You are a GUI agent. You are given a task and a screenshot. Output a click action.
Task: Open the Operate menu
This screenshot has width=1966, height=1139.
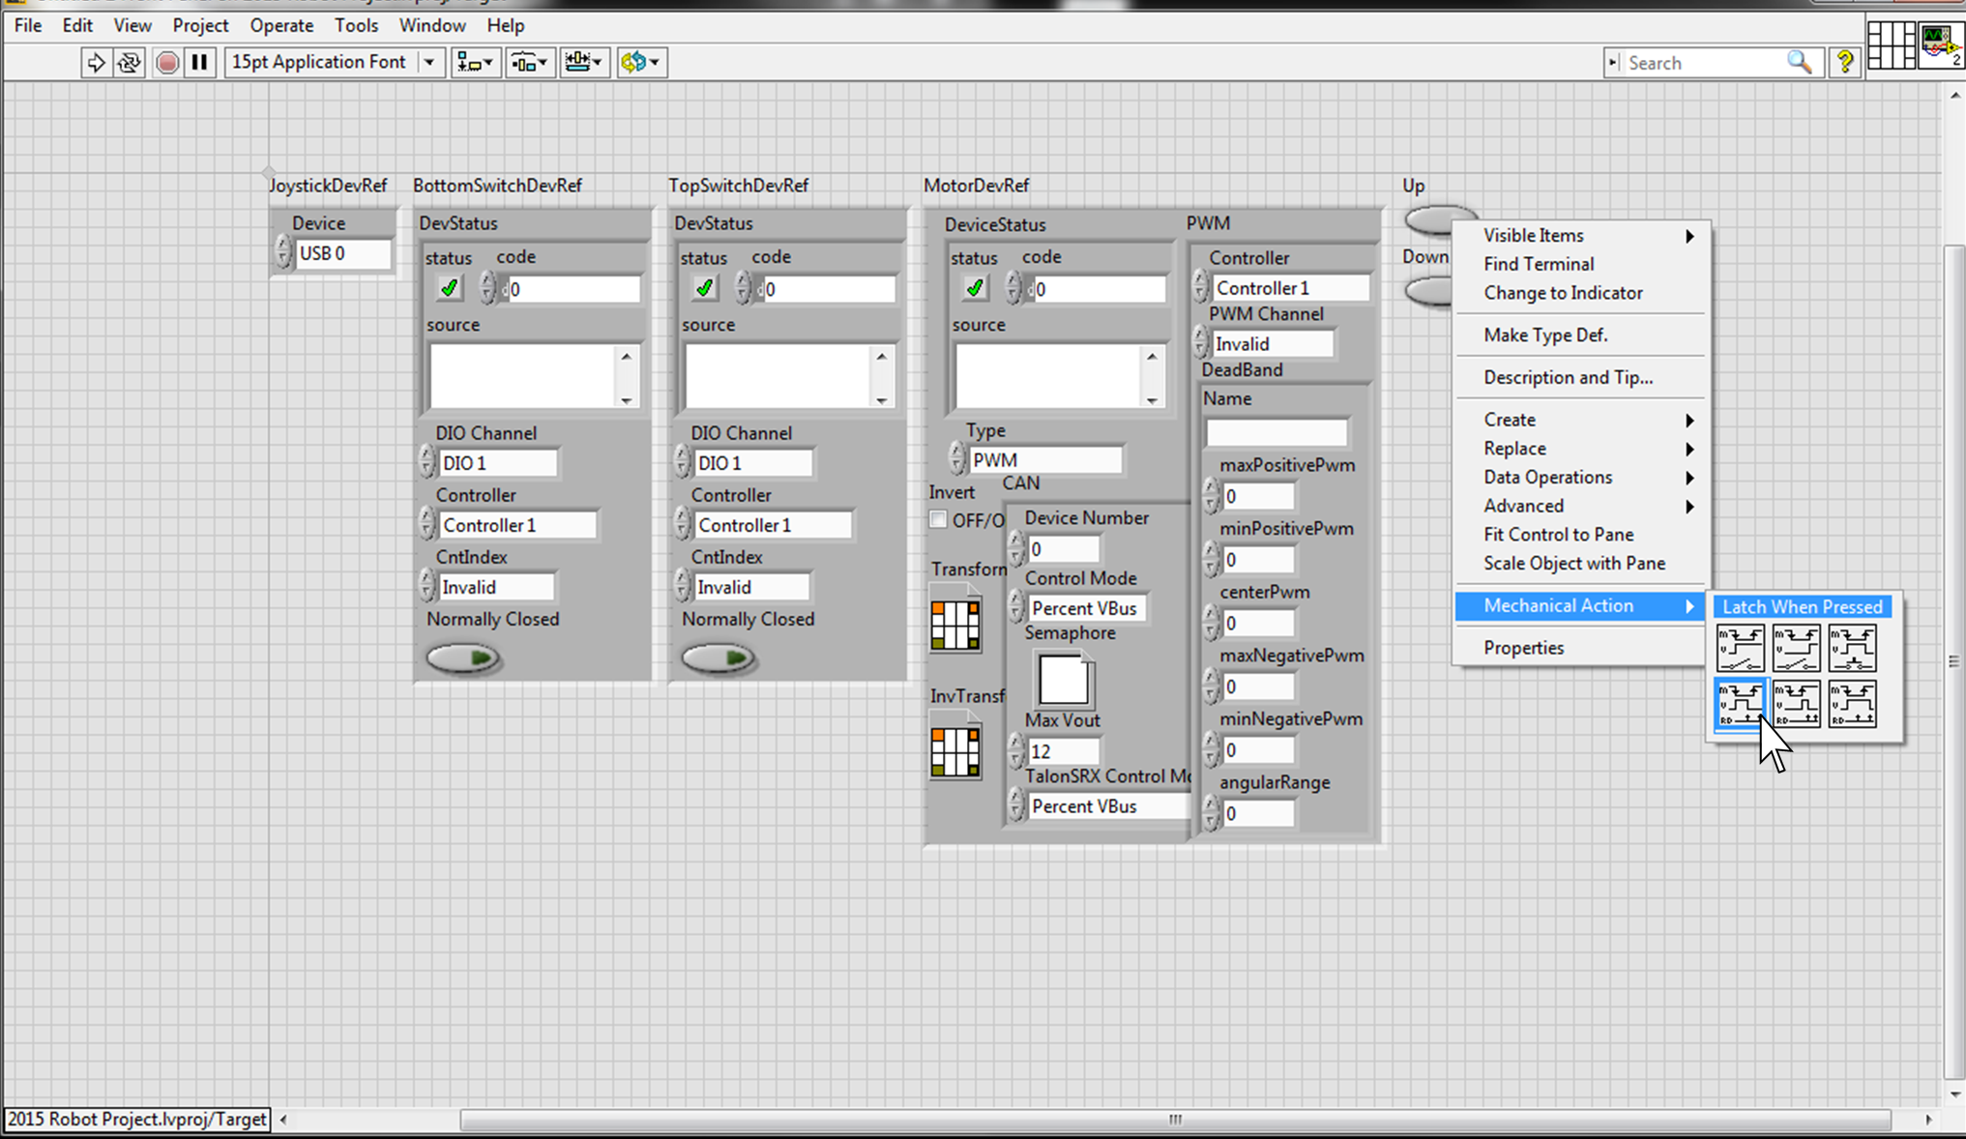[x=281, y=25]
